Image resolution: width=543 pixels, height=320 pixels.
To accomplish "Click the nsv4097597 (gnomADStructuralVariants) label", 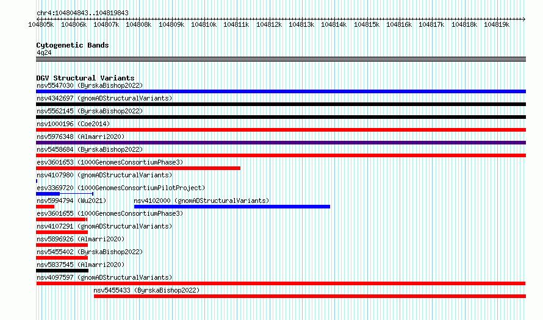I will point(104,277).
